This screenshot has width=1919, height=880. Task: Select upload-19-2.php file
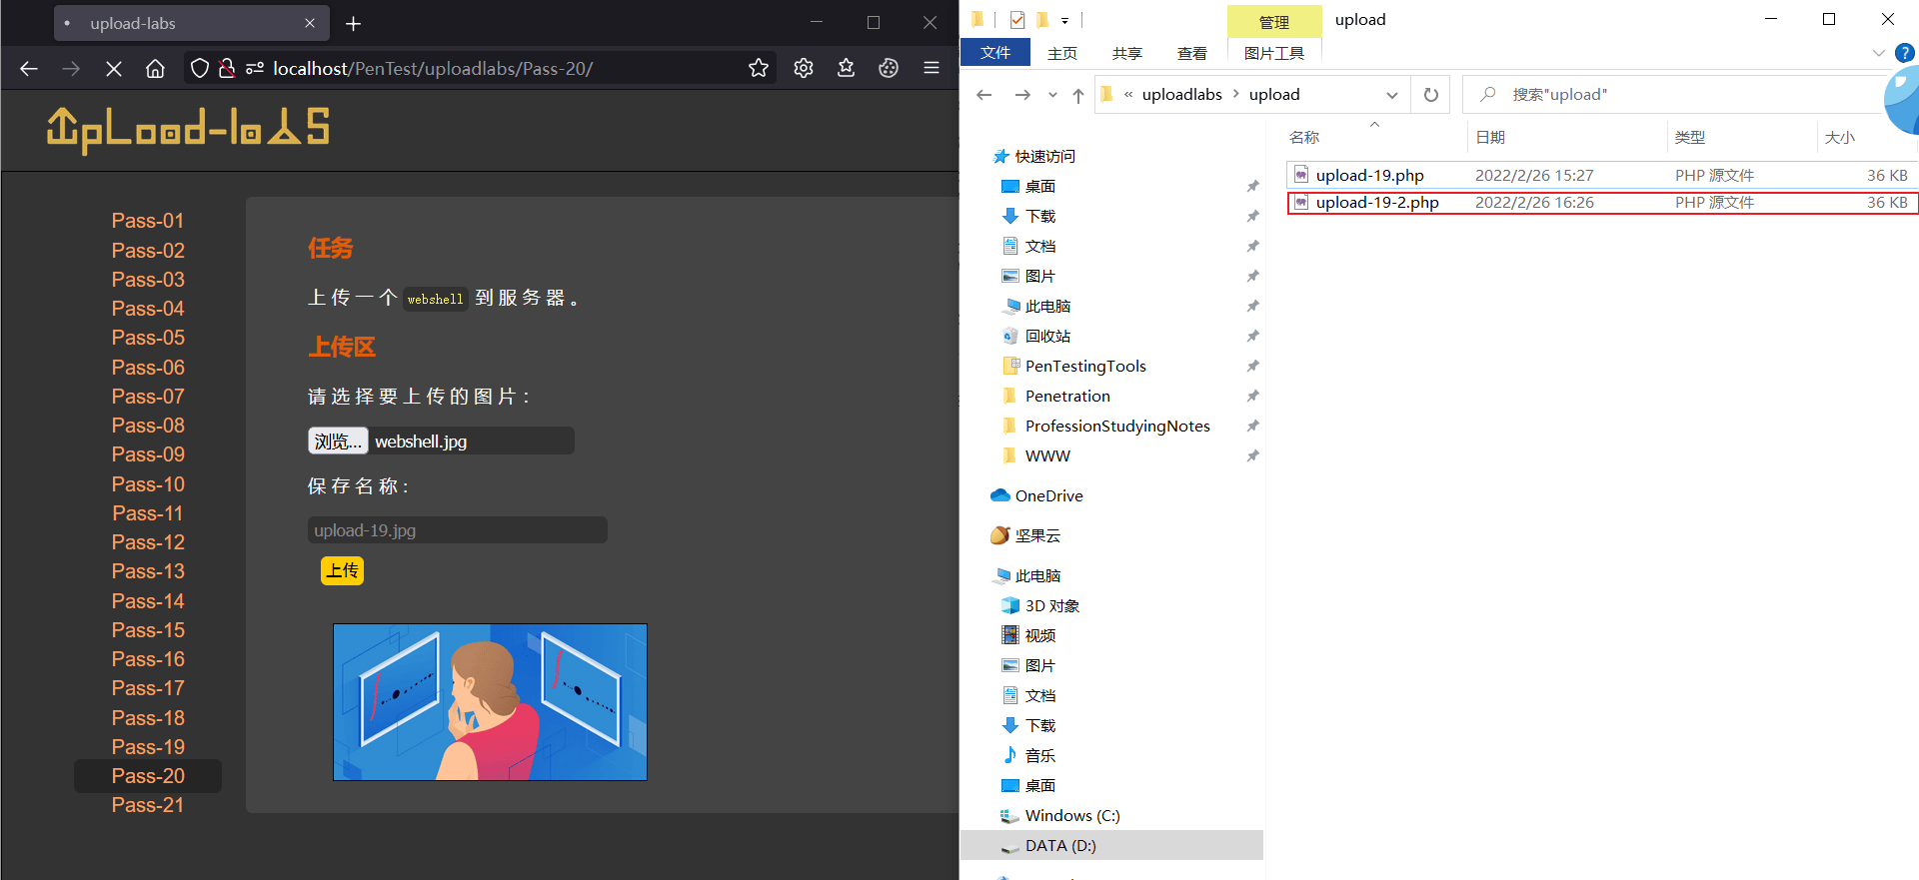(1602, 202)
